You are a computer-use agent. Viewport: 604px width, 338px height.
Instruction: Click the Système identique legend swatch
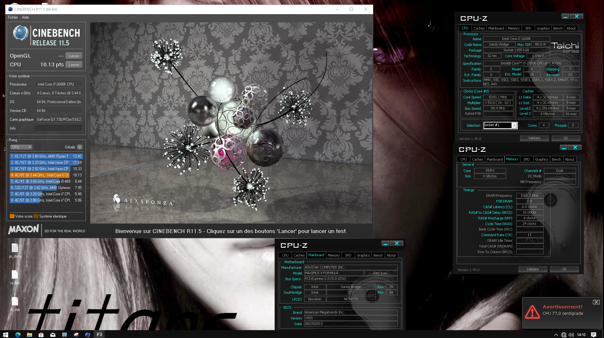(36, 216)
